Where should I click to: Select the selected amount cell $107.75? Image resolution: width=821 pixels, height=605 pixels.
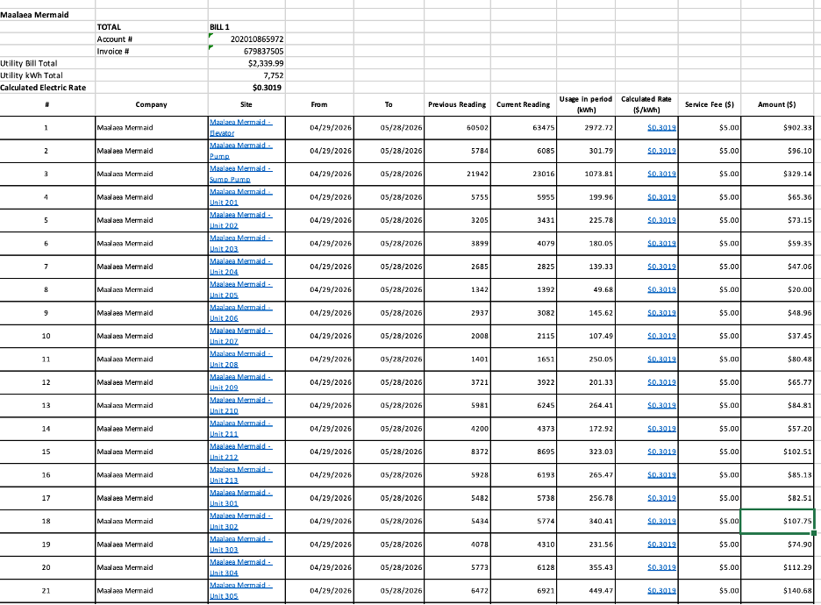(777, 521)
